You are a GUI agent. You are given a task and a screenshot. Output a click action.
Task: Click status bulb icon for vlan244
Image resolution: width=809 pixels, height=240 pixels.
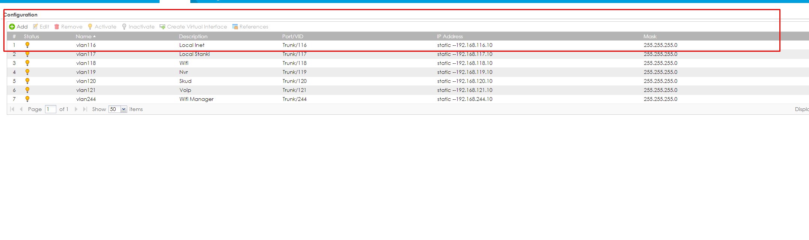click(27, 99)
